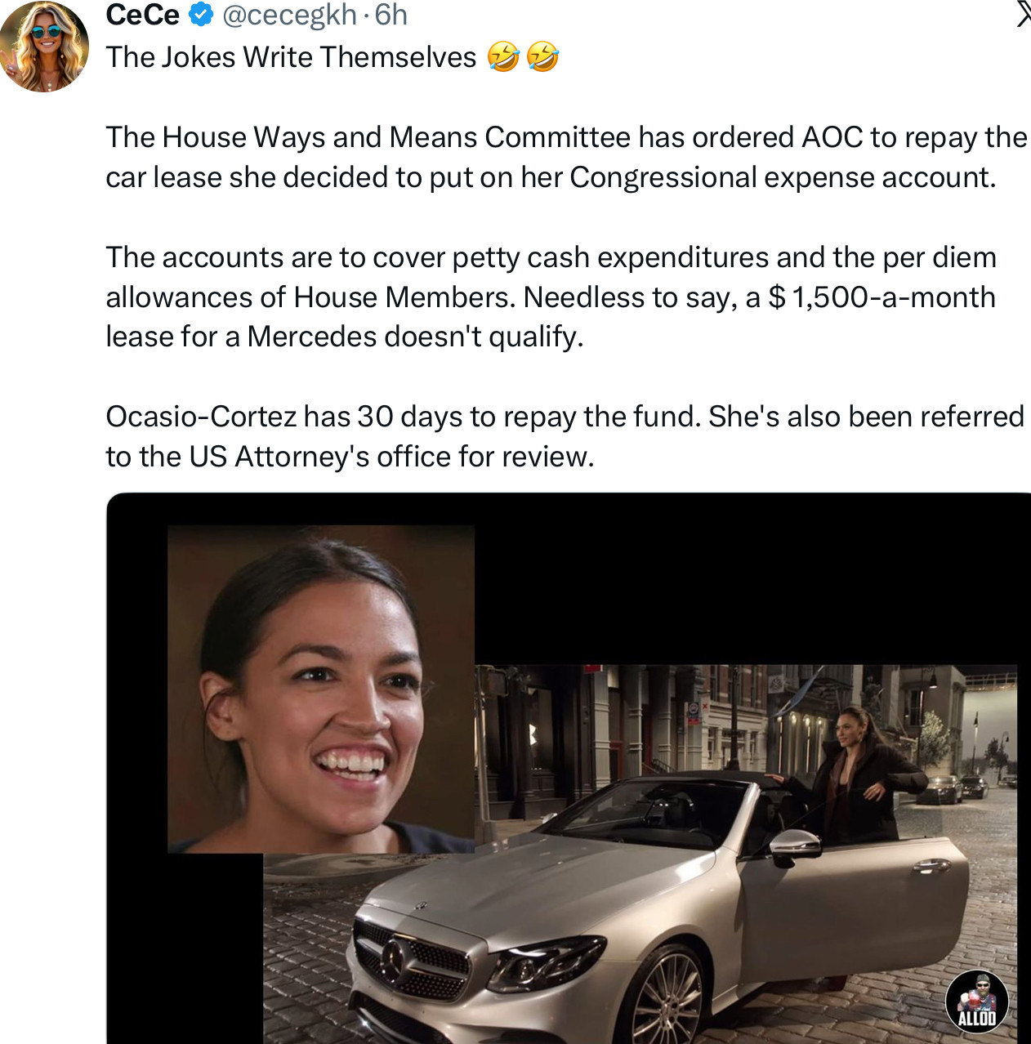Viewport: 1031px width, 1044px height.
Task: Click the cut-off icon at the tweet's top right
Action: coord(1023,14)
